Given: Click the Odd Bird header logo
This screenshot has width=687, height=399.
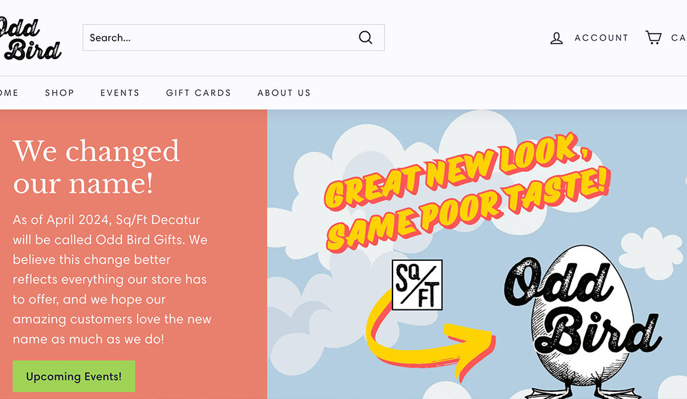Looking at the screenshot, I should [30, 39].
